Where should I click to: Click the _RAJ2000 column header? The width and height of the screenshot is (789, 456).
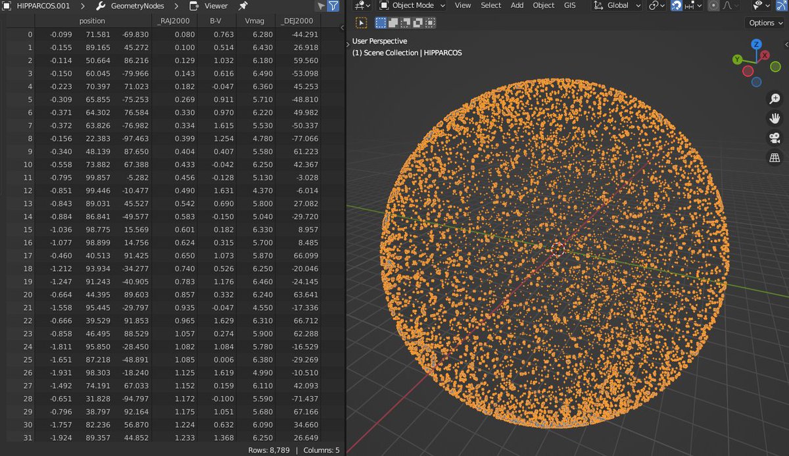[176, 21]
